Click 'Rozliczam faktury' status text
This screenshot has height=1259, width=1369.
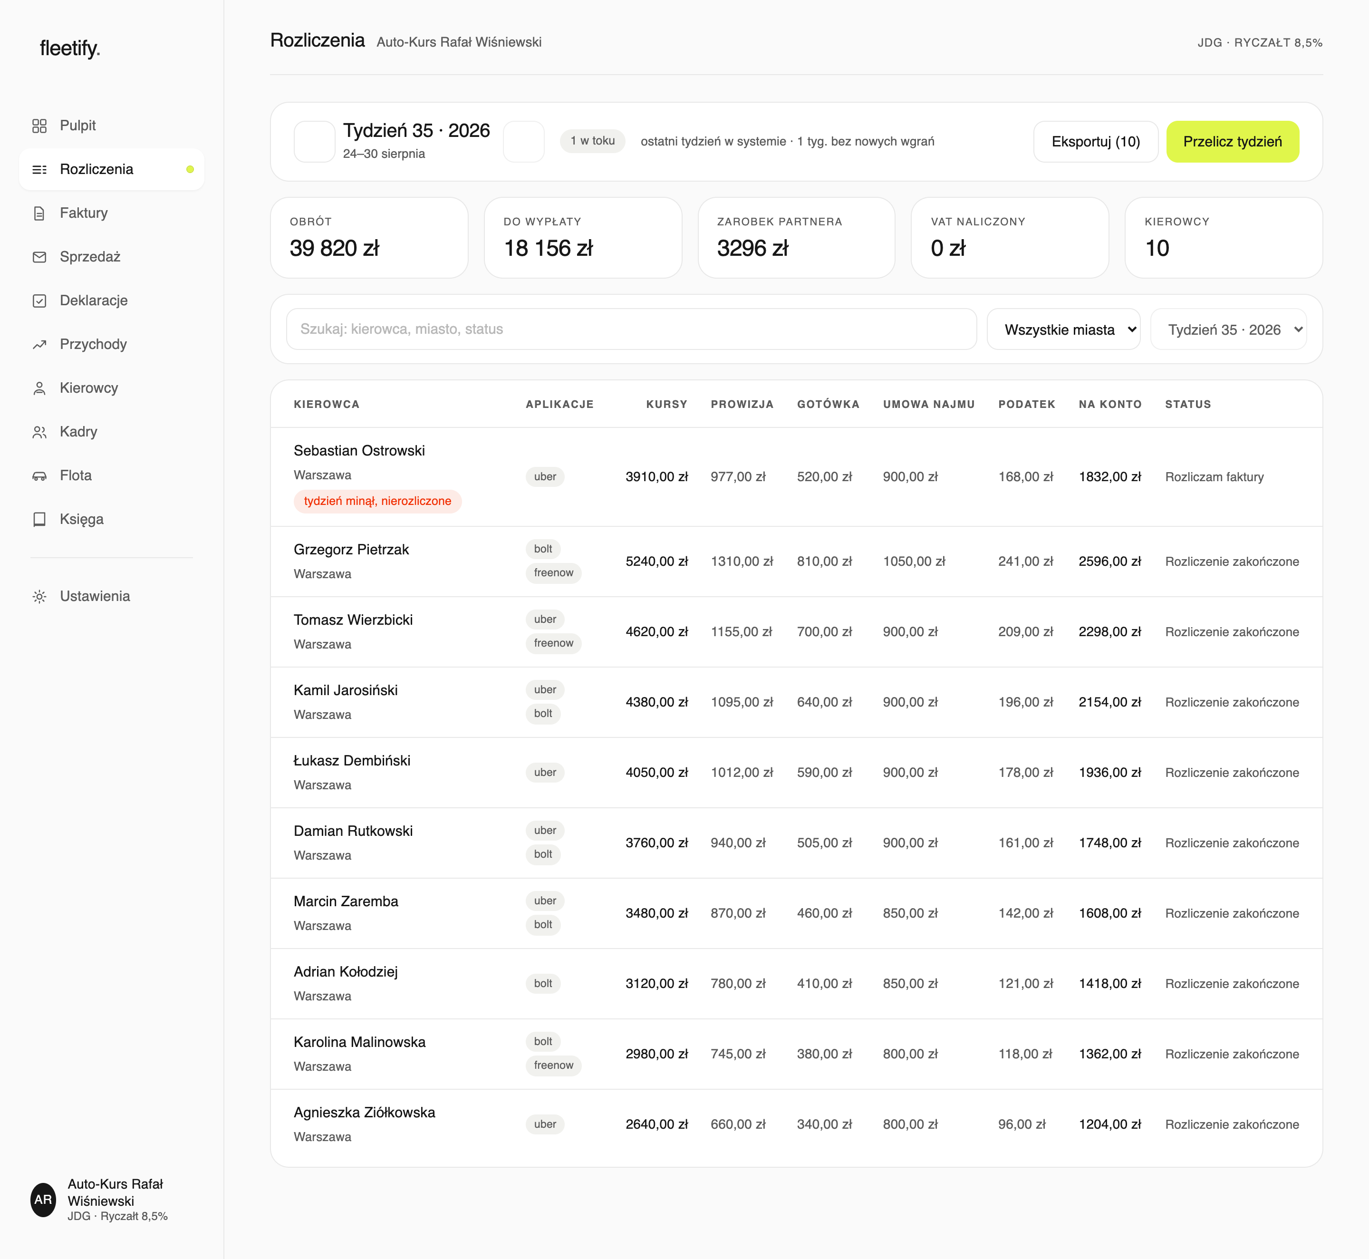pos(1215,477)
